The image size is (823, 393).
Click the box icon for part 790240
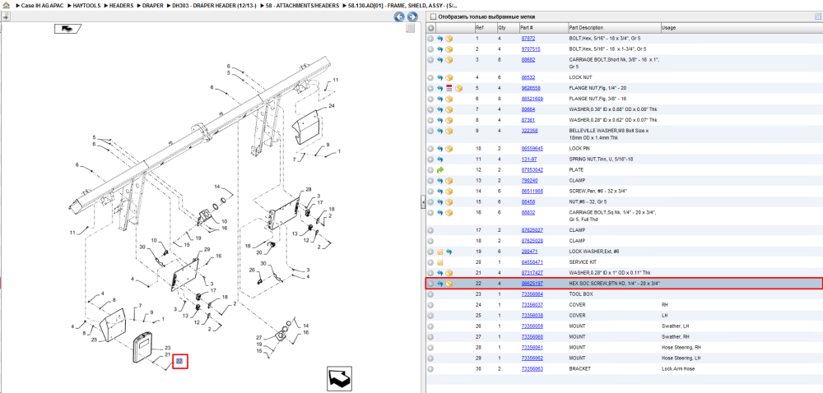pos(449,181)
